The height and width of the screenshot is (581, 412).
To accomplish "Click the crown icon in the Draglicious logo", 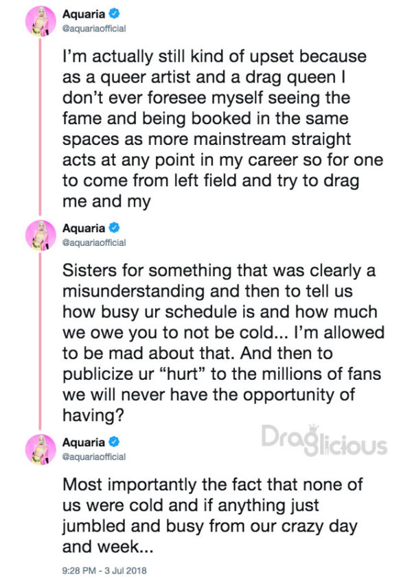I will tap(314, 428).
